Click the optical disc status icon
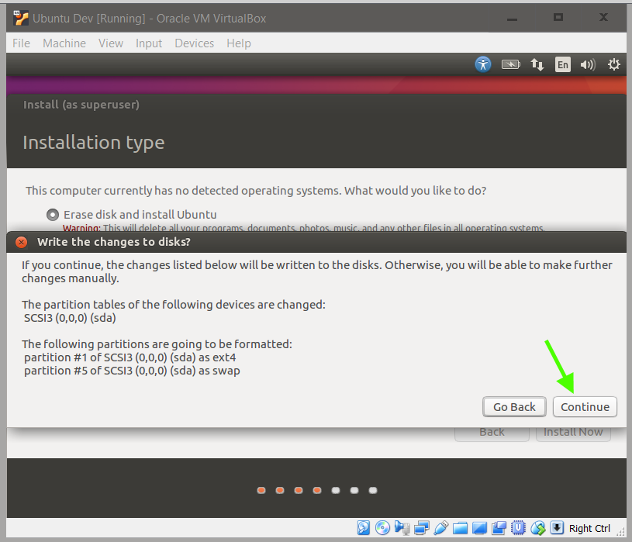Viewport: 632px width, 542px height. pos(382,527)
